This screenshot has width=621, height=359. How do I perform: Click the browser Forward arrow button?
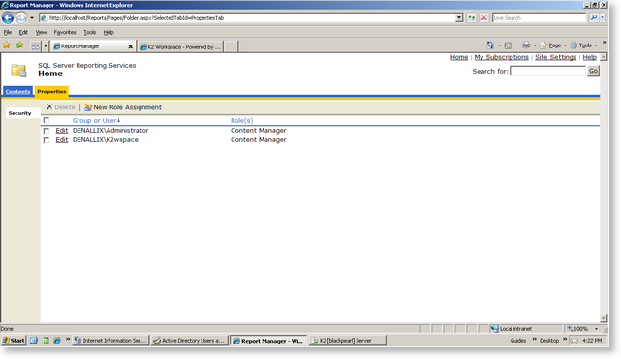[21, 17]
